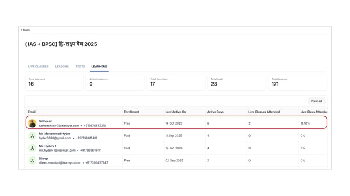Sort by the Enrollment column header
350x196 pixels.
click(x=132, y=112)
